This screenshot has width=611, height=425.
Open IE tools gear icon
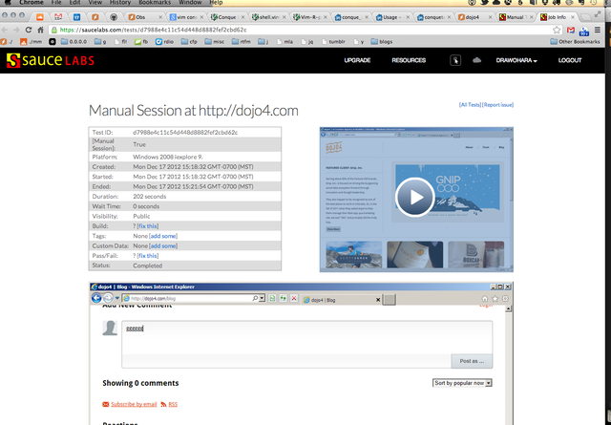click(505, 299)
